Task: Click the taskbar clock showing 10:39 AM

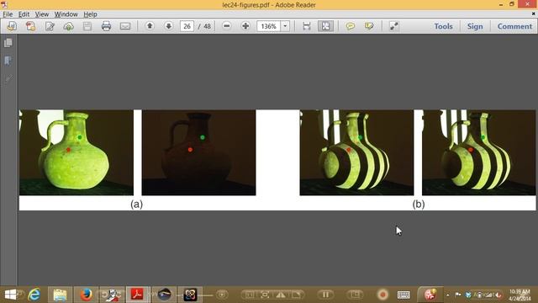Action: click(520, 295)
